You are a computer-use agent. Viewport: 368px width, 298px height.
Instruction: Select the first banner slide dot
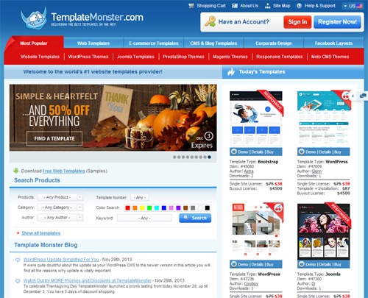pos(174,157)
